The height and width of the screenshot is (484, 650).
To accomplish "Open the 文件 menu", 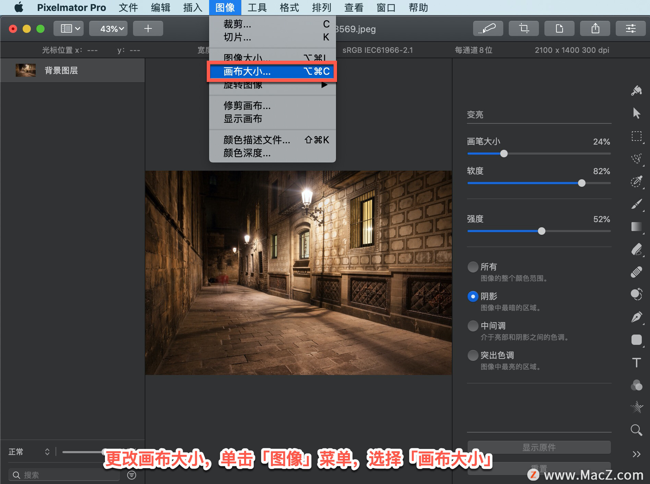I will coord(129,8).
